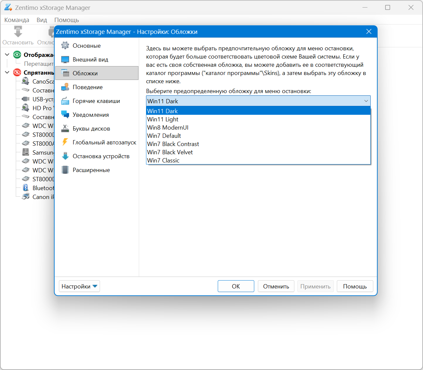The image size is (423, 370).
Task: Select the Уведомления chat icon
Action: (x=65, y=115)
